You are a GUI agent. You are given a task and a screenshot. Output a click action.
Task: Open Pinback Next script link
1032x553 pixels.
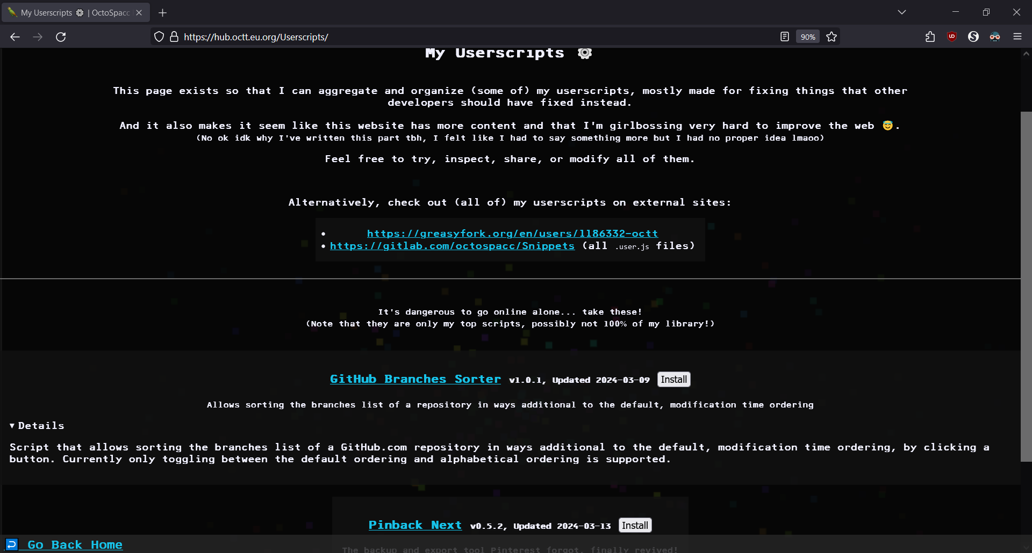(415, 525)
